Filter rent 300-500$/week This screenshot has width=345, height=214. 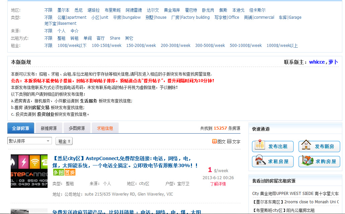point(210,46)
